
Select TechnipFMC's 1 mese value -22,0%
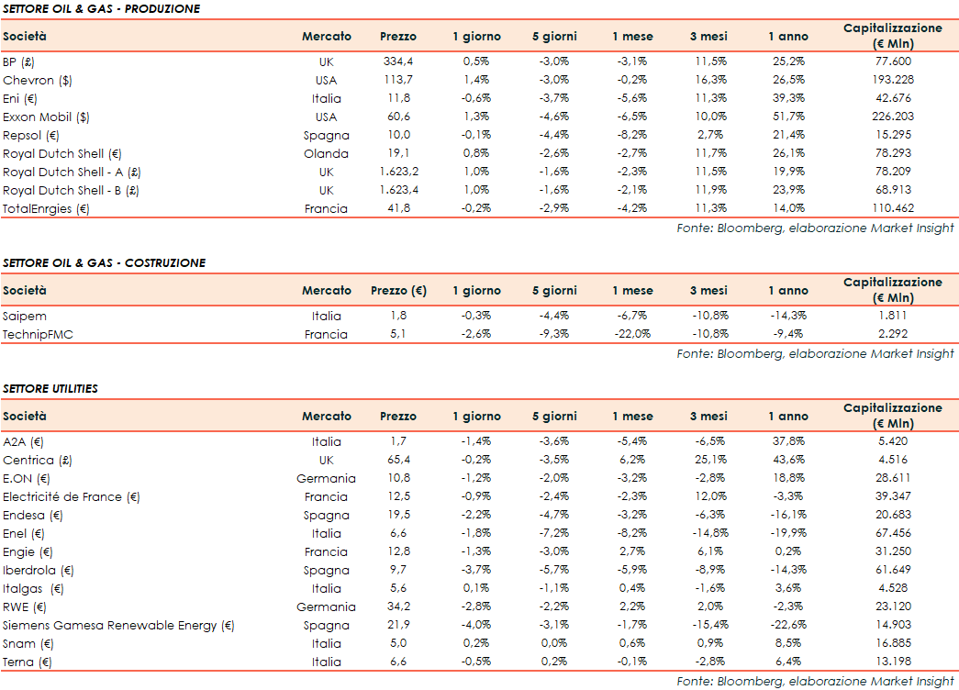632,334
